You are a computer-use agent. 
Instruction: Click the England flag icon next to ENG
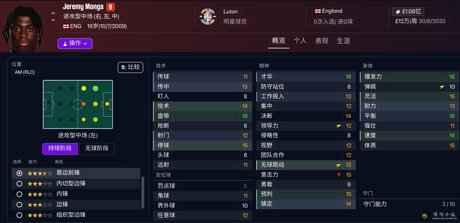pyautogui.click(x=66, y=26)
